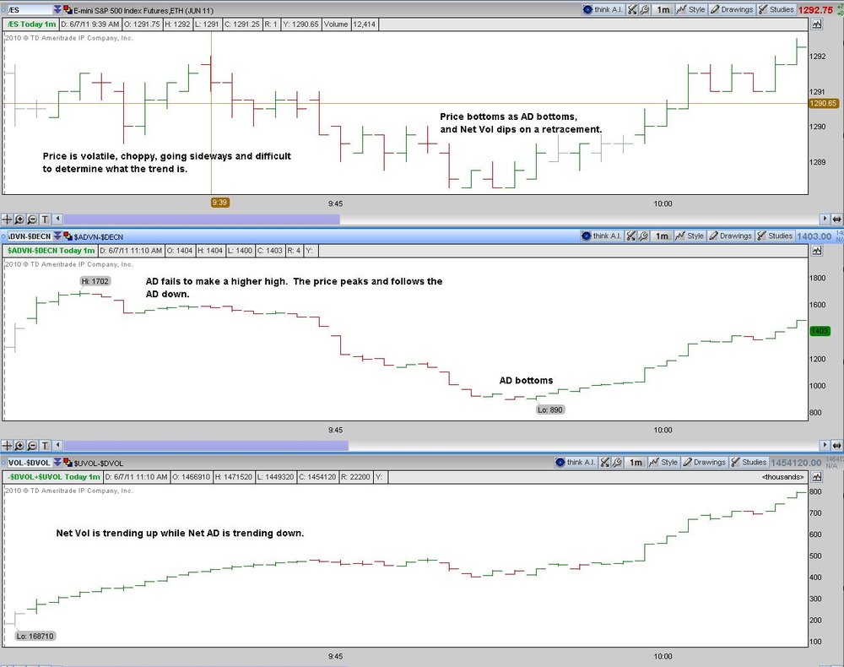The height and width of the screenshot is (667, 844).
Task: Open wrench settings on $UVOL-$DVOL chart
Action: point(618,462)
